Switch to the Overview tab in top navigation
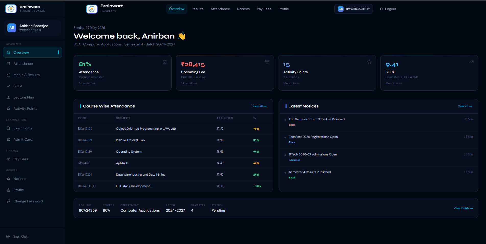The image size is (486, 244). click(x=176, y=9)
